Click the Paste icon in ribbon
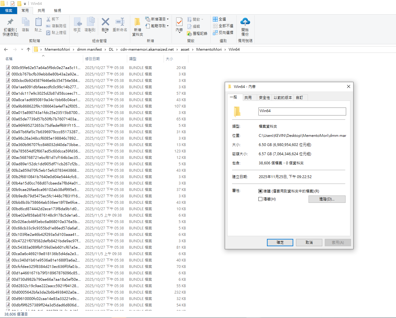The height and width of the screenshot is (318, 396). [x=38, y=22]
